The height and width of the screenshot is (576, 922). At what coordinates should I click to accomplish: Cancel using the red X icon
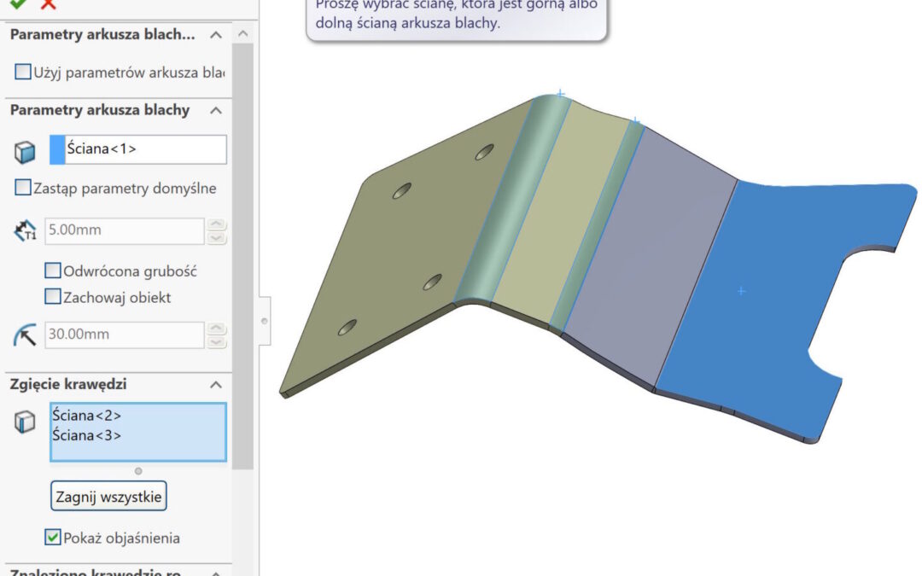48,3
